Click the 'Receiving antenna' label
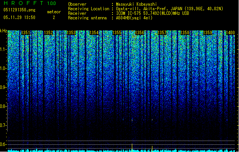 click(x=87, y=18)
